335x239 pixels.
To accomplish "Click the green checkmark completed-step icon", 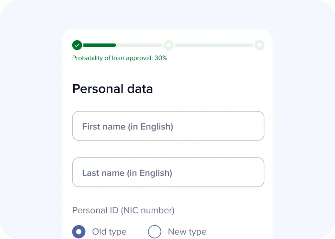I will [x=77, y=45].
